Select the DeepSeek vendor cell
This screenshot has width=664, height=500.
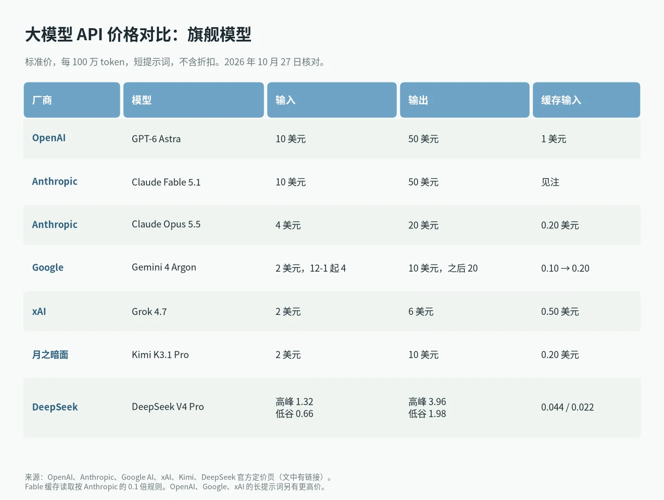point(55,407)
